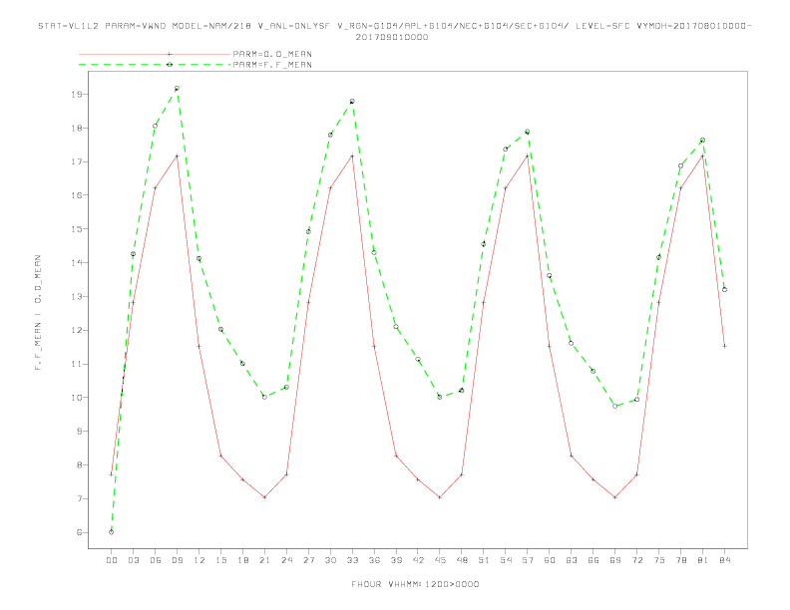Viewport: 790px width, 610px height.
Task: Click x-axis tick label 75
Action: click(x=659, y=560)
